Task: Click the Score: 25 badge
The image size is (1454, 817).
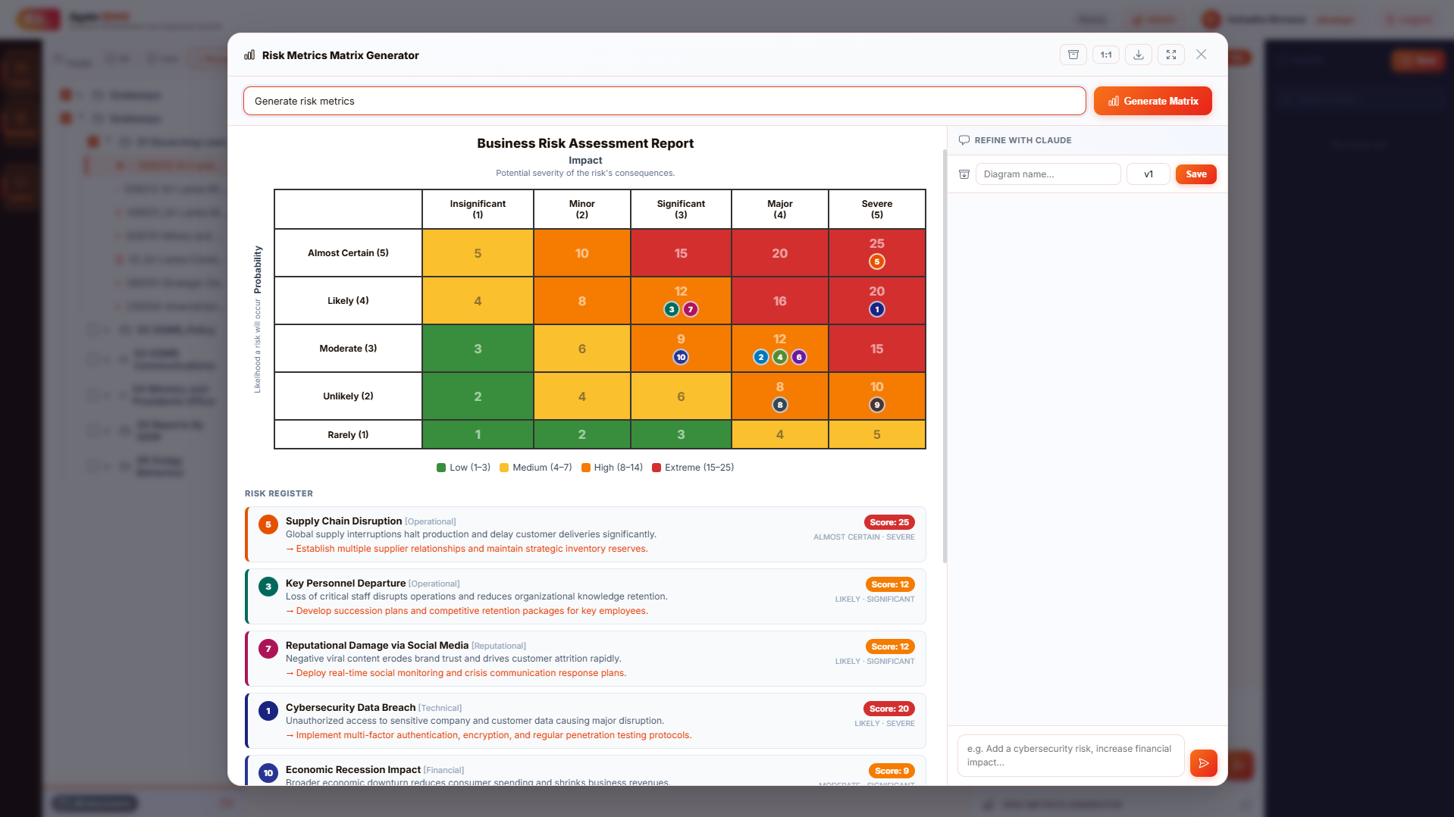Action: coord(888,522)
